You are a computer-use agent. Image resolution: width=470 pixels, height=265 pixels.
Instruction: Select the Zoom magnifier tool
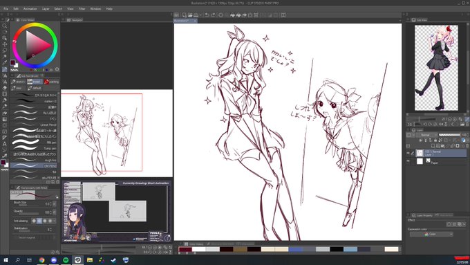click(x=5, y=26)
